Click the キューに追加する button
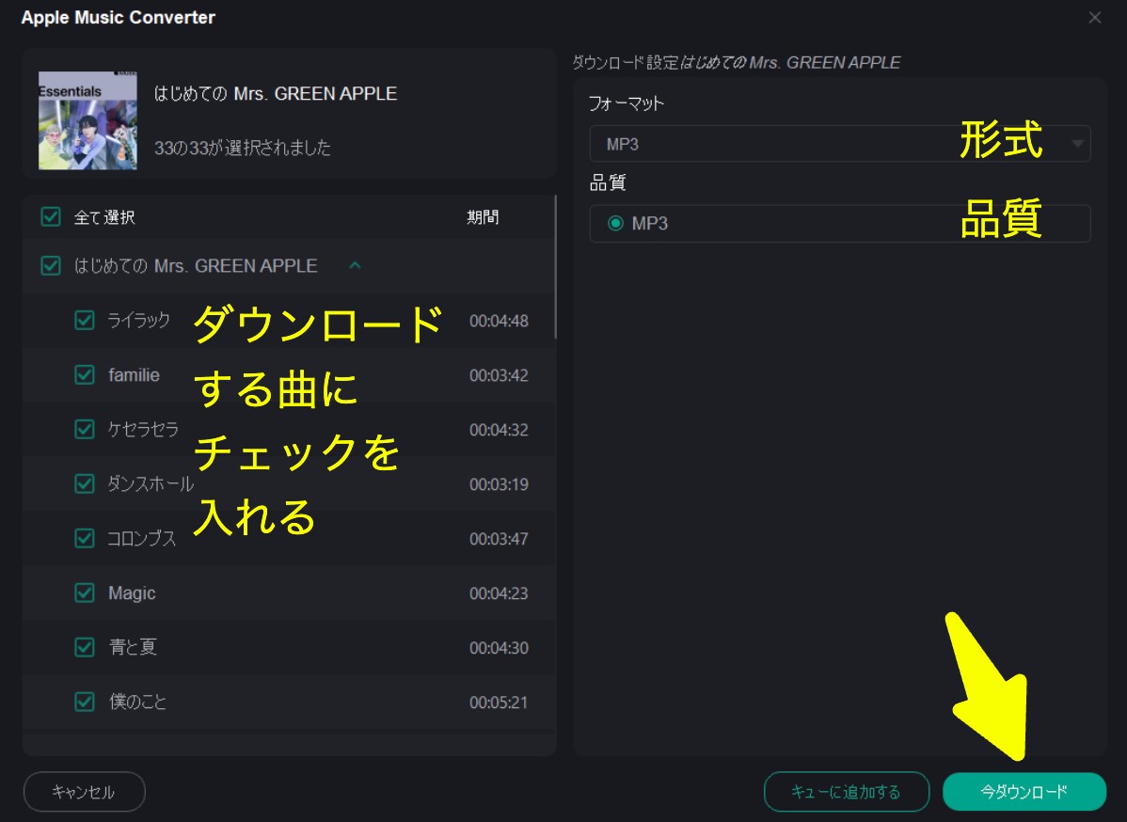1127x822 pixels. click(846, 792)
